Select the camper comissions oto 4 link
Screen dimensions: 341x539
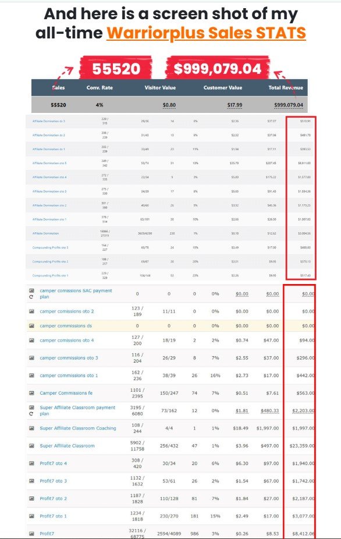[67, 341]
